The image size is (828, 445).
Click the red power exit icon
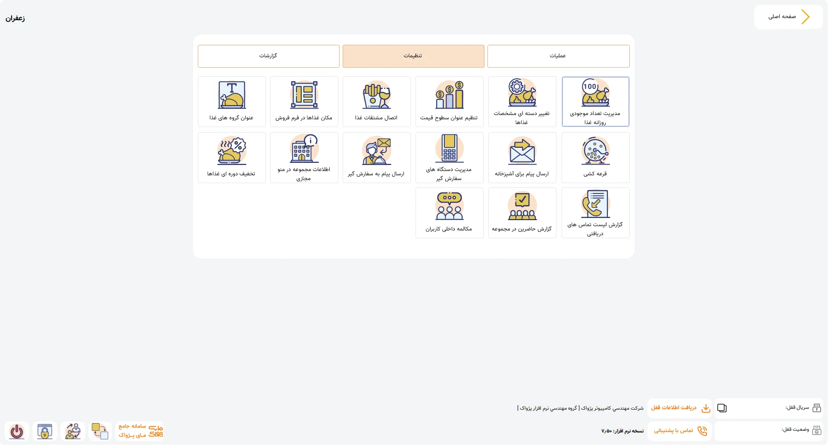pos(17,431)
